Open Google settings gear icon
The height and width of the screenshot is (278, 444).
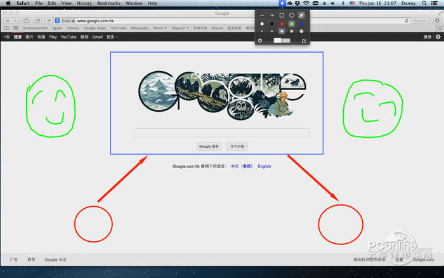(438, 37)
